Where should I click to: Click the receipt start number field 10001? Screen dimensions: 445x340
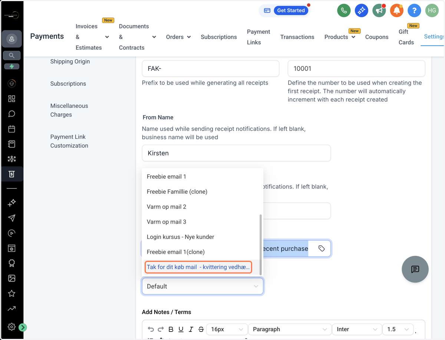click(356, 69)
